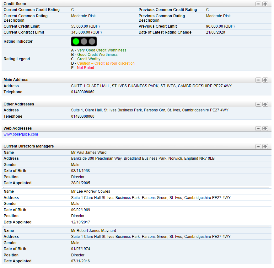Click date of birth 09/02/1969
Viewport: 274px width, 268px height.
pyautogui.click(x=81, y=210)
